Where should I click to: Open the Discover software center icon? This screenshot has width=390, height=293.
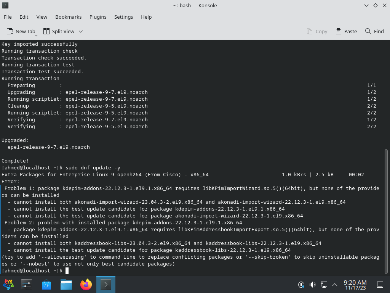coord(46,285)
